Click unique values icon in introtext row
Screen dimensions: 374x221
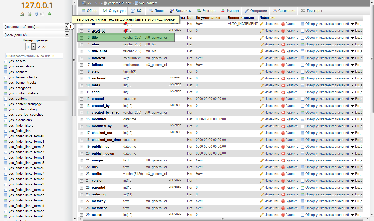coord(302,58)
